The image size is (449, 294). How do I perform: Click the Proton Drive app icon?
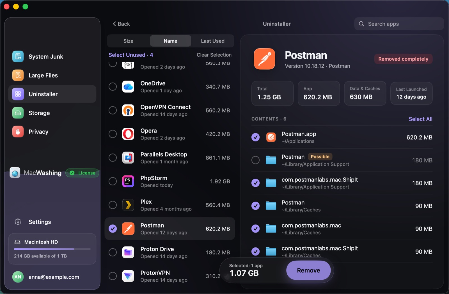click(128, 252)
